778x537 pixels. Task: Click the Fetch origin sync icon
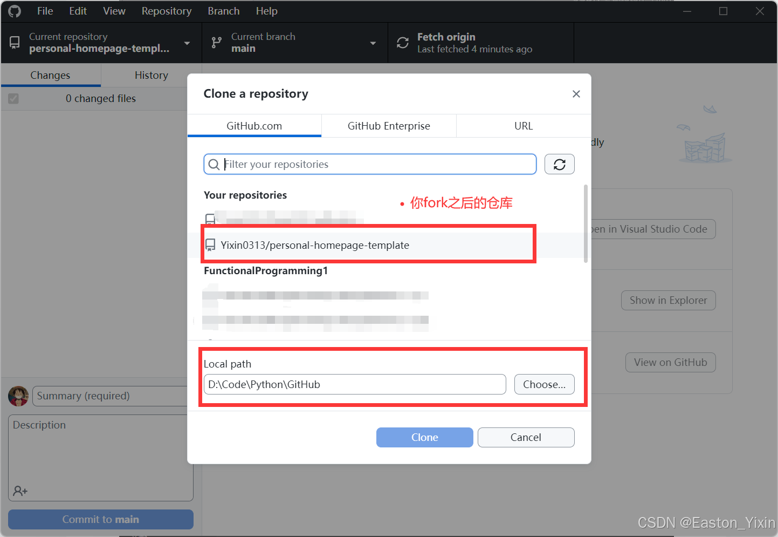pyautogui.click(x=403, y=43)
